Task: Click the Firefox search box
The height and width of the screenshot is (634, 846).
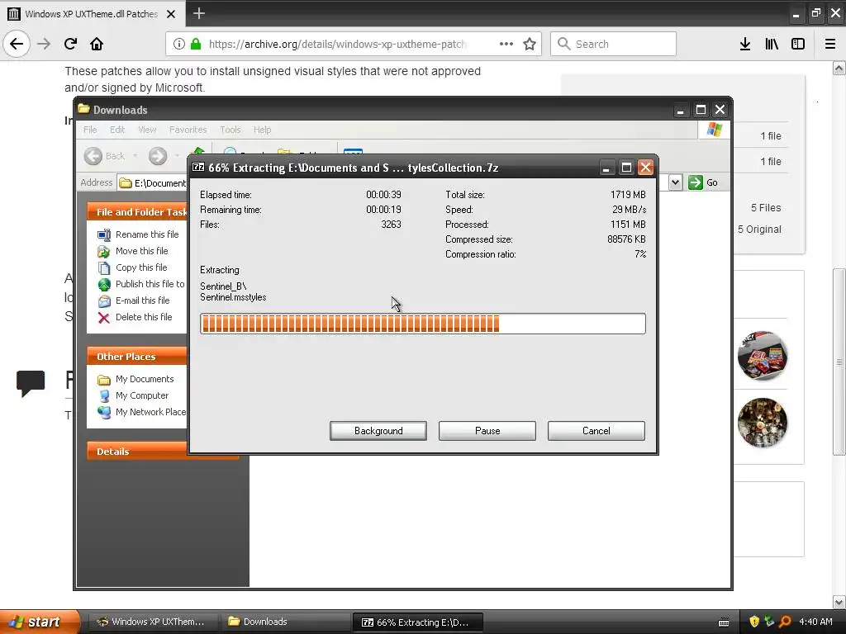Action: coord(613,44)
